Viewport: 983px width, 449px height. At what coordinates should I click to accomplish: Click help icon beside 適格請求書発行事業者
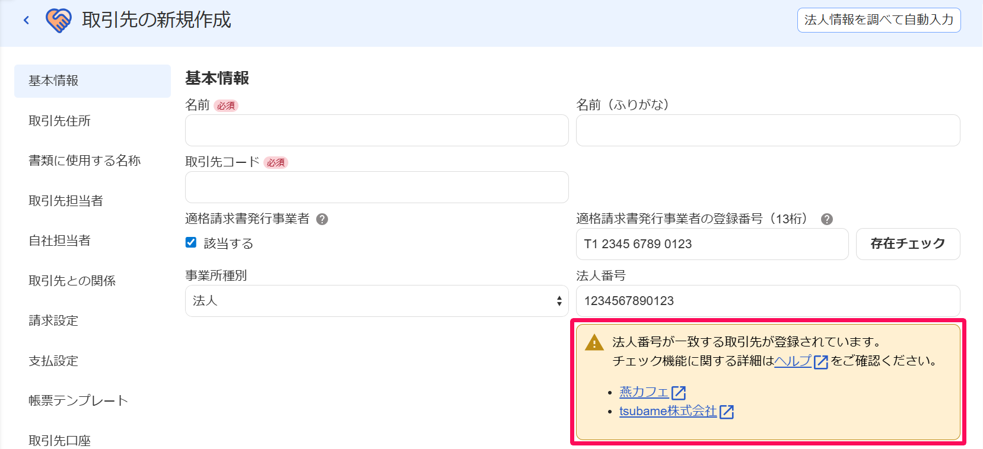coord(322,219)
